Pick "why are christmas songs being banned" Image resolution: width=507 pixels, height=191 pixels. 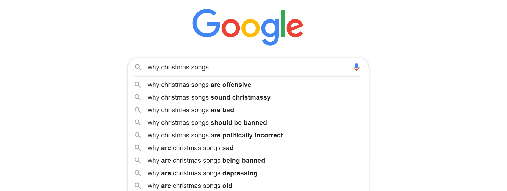(206, 161)
